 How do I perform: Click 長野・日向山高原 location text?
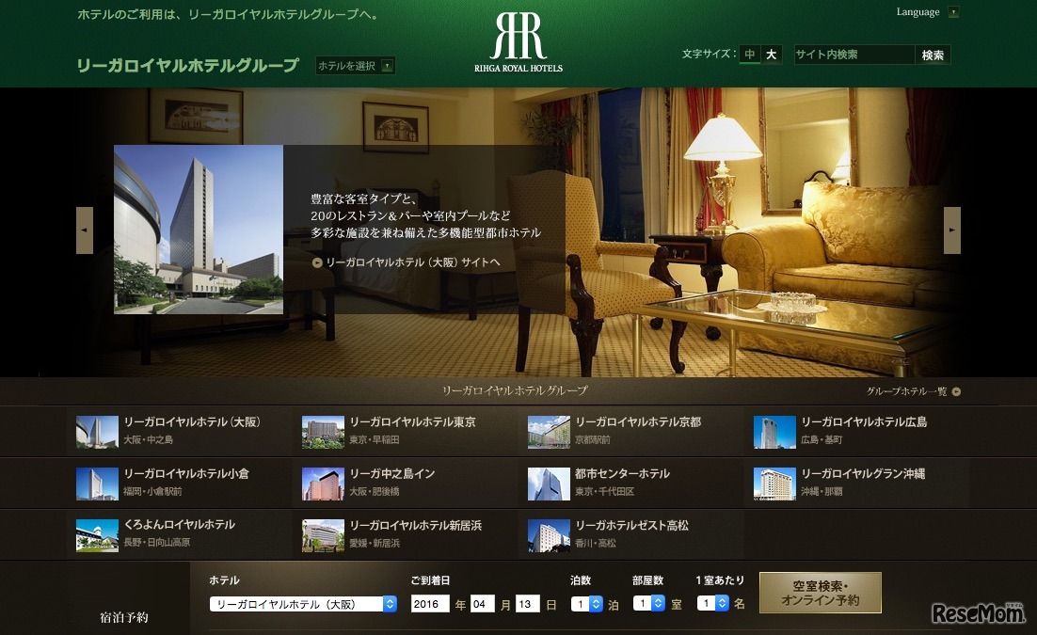point(157,543)
